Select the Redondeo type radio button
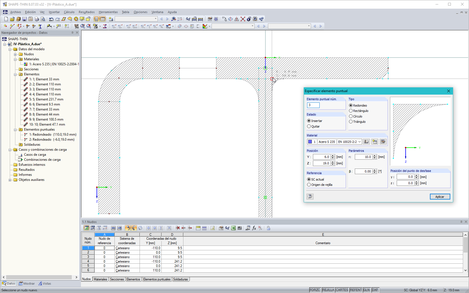The width and height of the screenshot is (469, 293). coord(351,105)
